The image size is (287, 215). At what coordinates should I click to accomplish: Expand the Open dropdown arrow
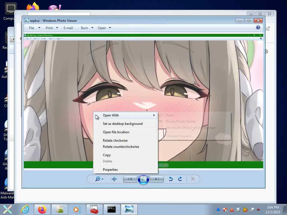pos(110,28)
